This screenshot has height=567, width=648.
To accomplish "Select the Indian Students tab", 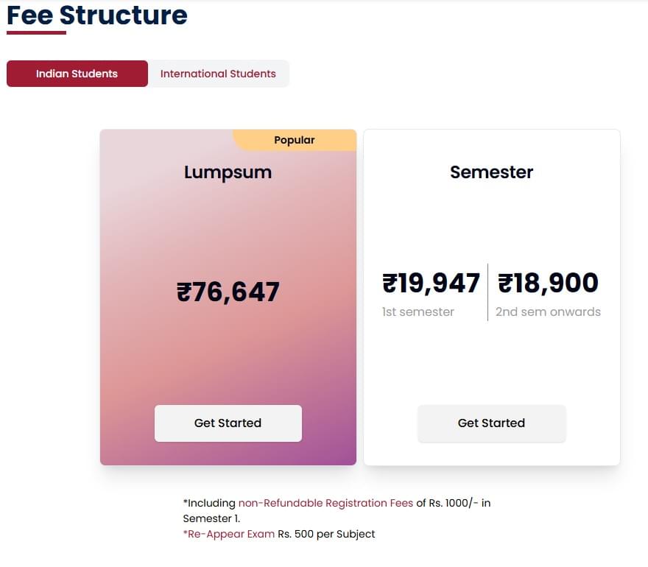I will [77, 74].
